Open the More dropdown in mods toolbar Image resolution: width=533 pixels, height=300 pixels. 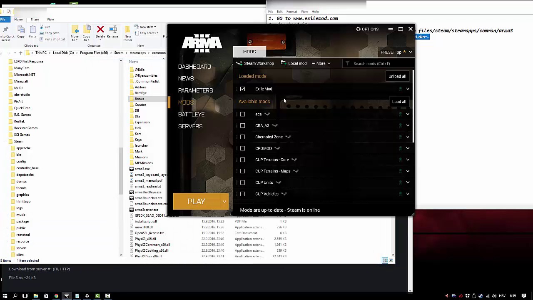coord(321,63)
